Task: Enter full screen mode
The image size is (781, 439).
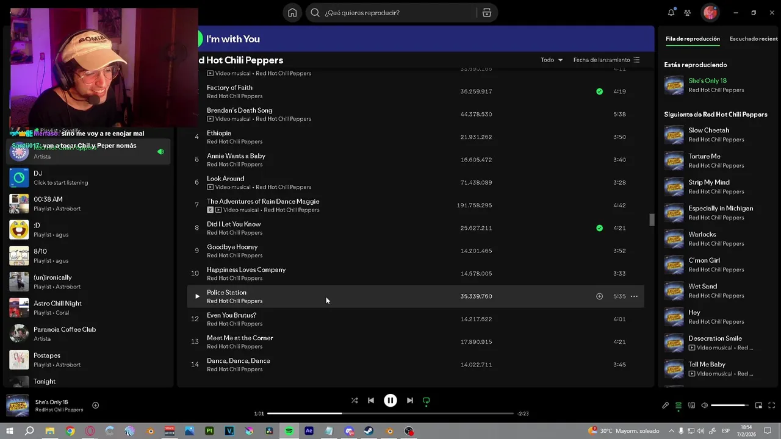Action: coord(772,405)
